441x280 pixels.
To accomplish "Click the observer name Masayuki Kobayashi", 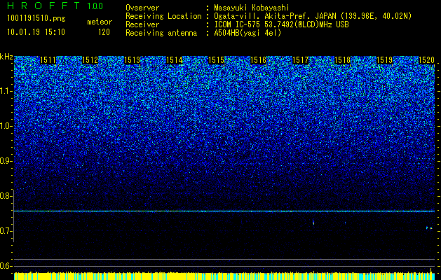I will click(252, 8).
